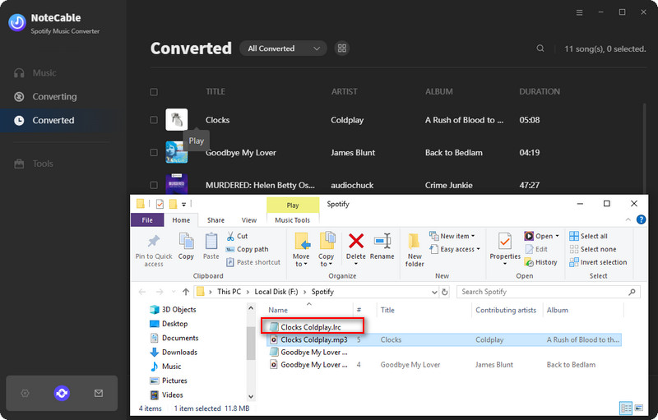Switch to the Share tab in Explorer
658x420 pixels.
click(215, 220)
